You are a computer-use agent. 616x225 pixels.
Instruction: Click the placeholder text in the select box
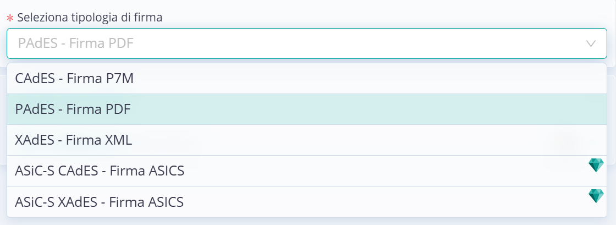click(x=76, y=43)
